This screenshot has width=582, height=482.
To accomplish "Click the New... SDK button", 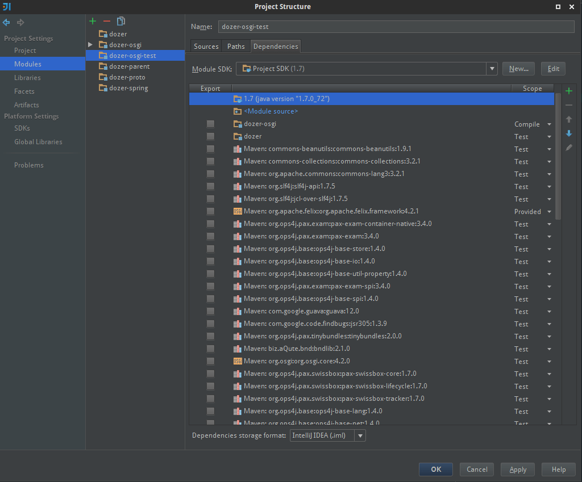I will 518,69.
